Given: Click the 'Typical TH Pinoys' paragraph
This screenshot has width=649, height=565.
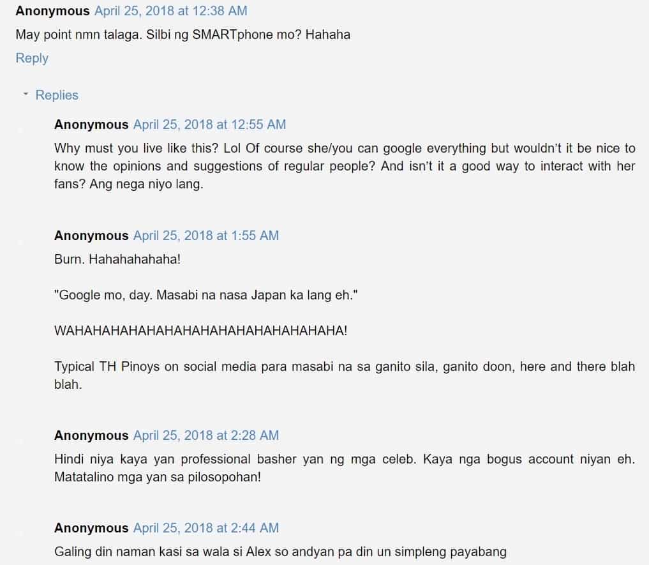Looking at the screenshot, I should pyautogui.click(x=345, y=375).
